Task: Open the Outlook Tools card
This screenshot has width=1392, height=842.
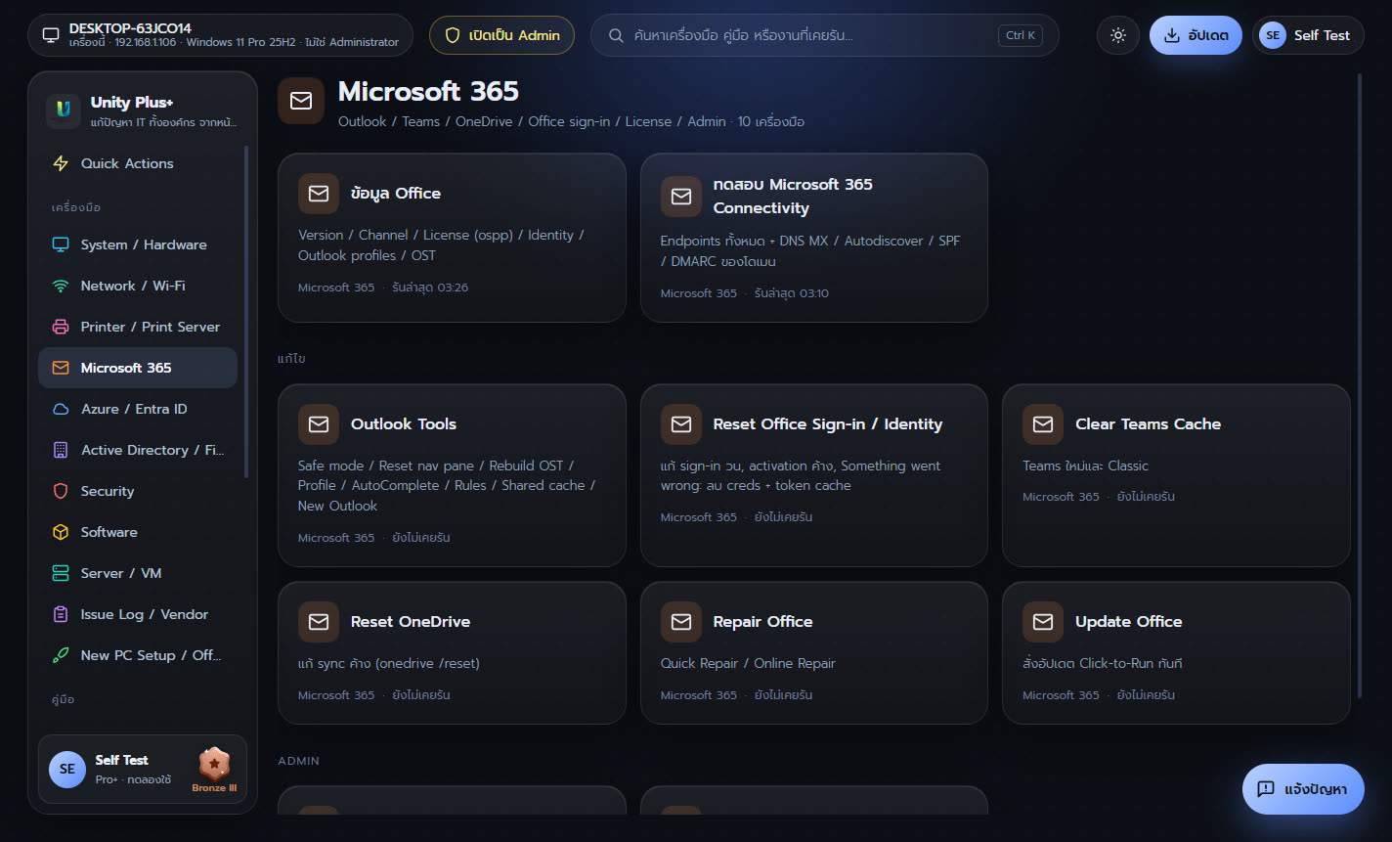Action: click(x=452, y=475)
